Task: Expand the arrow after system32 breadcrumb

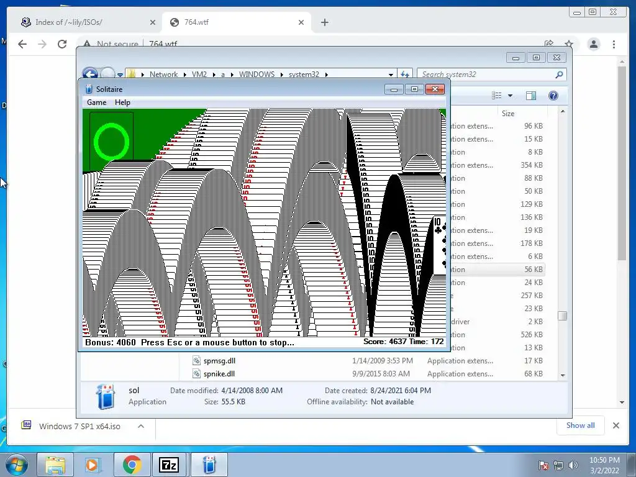Action: (x=326, y=75)
